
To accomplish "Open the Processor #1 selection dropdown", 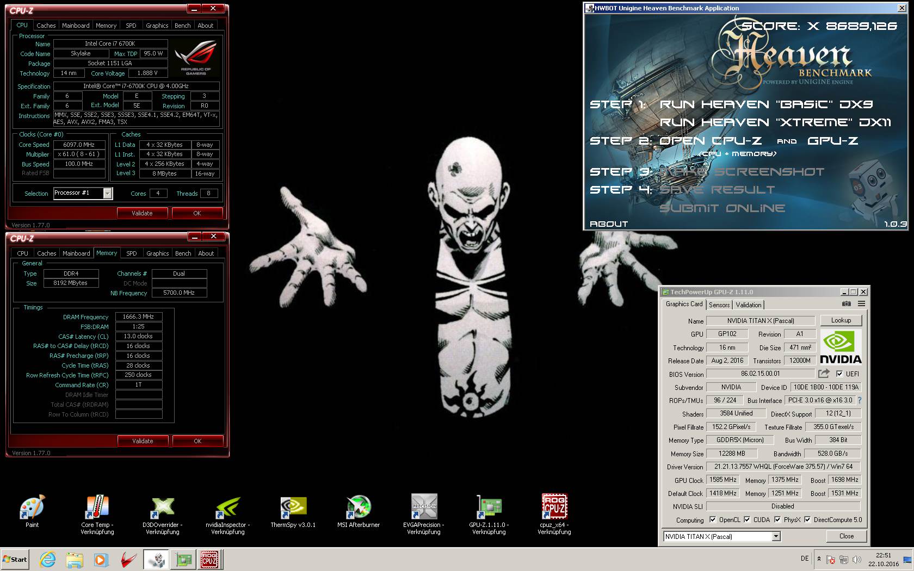I will [x=107, y=193].
